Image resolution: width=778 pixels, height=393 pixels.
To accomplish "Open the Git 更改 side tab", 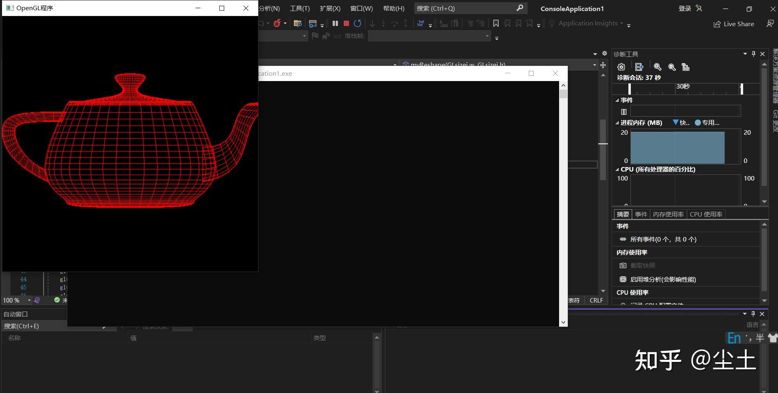I will point(774,121).
